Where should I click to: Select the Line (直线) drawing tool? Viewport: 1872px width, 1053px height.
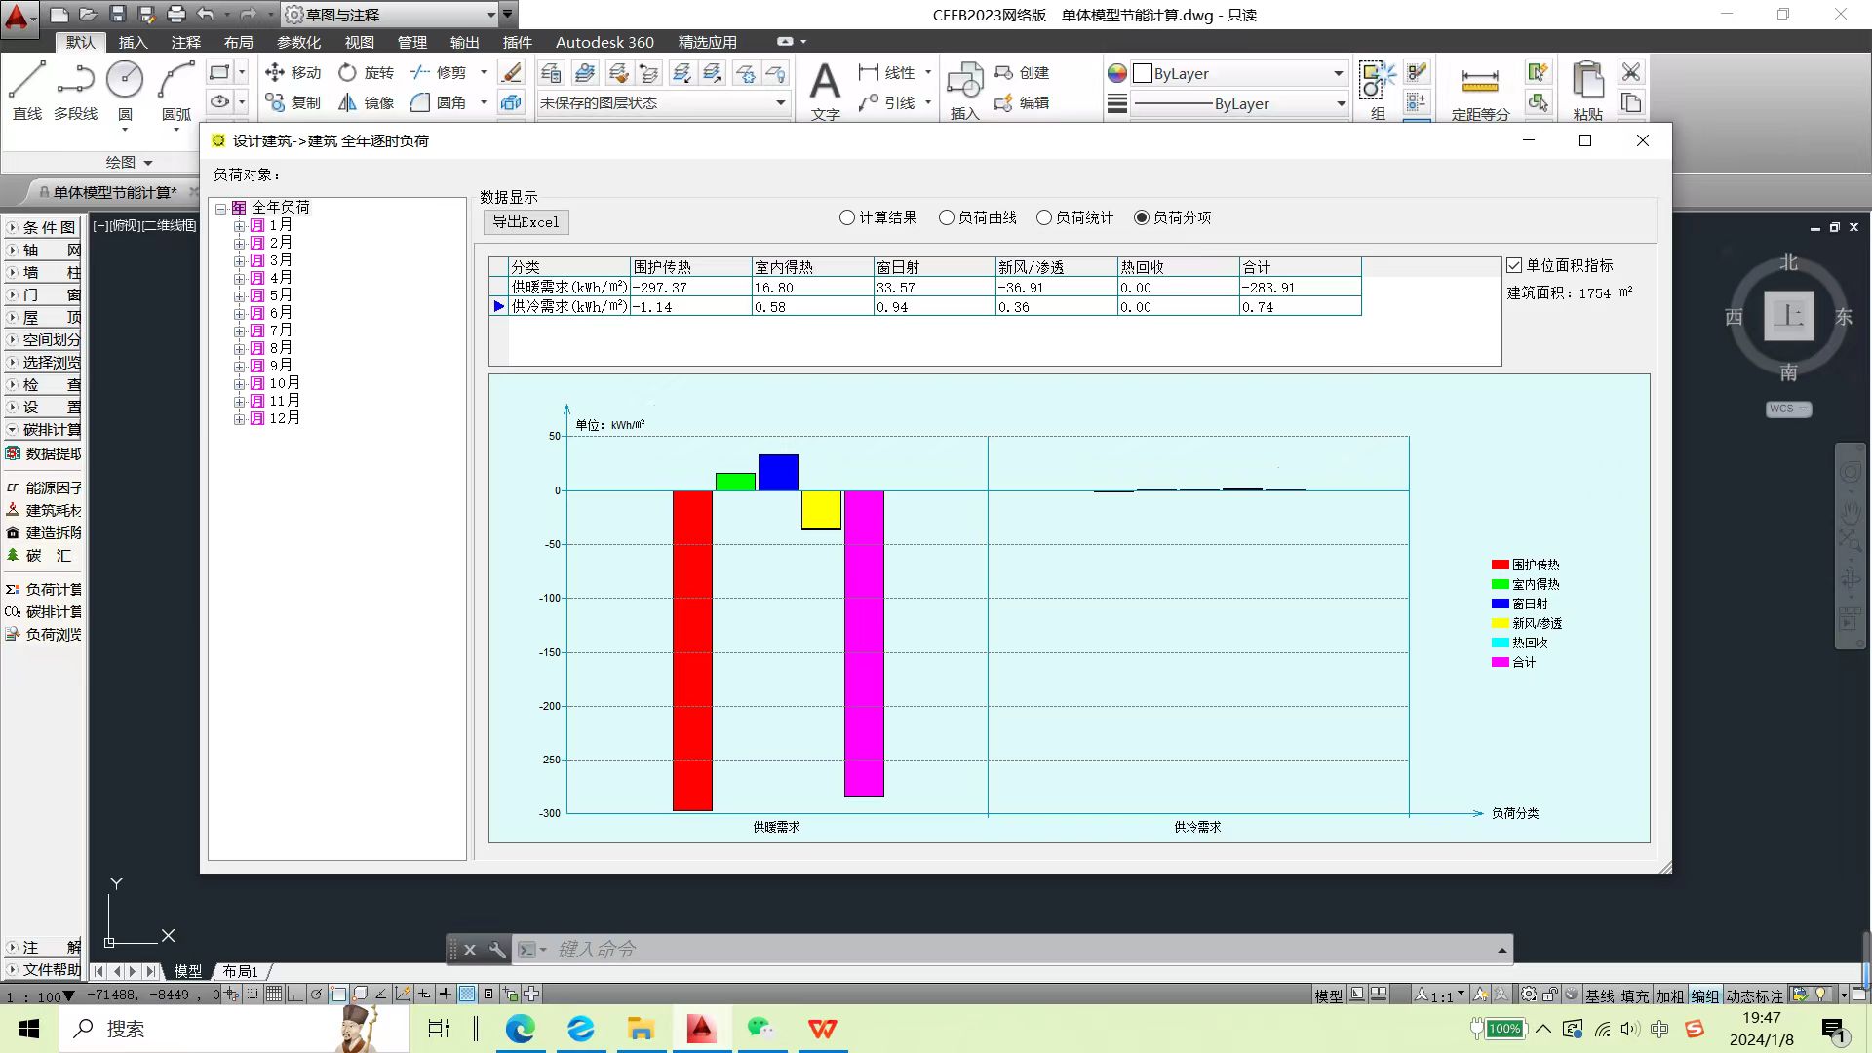click(x=26, y=81)
